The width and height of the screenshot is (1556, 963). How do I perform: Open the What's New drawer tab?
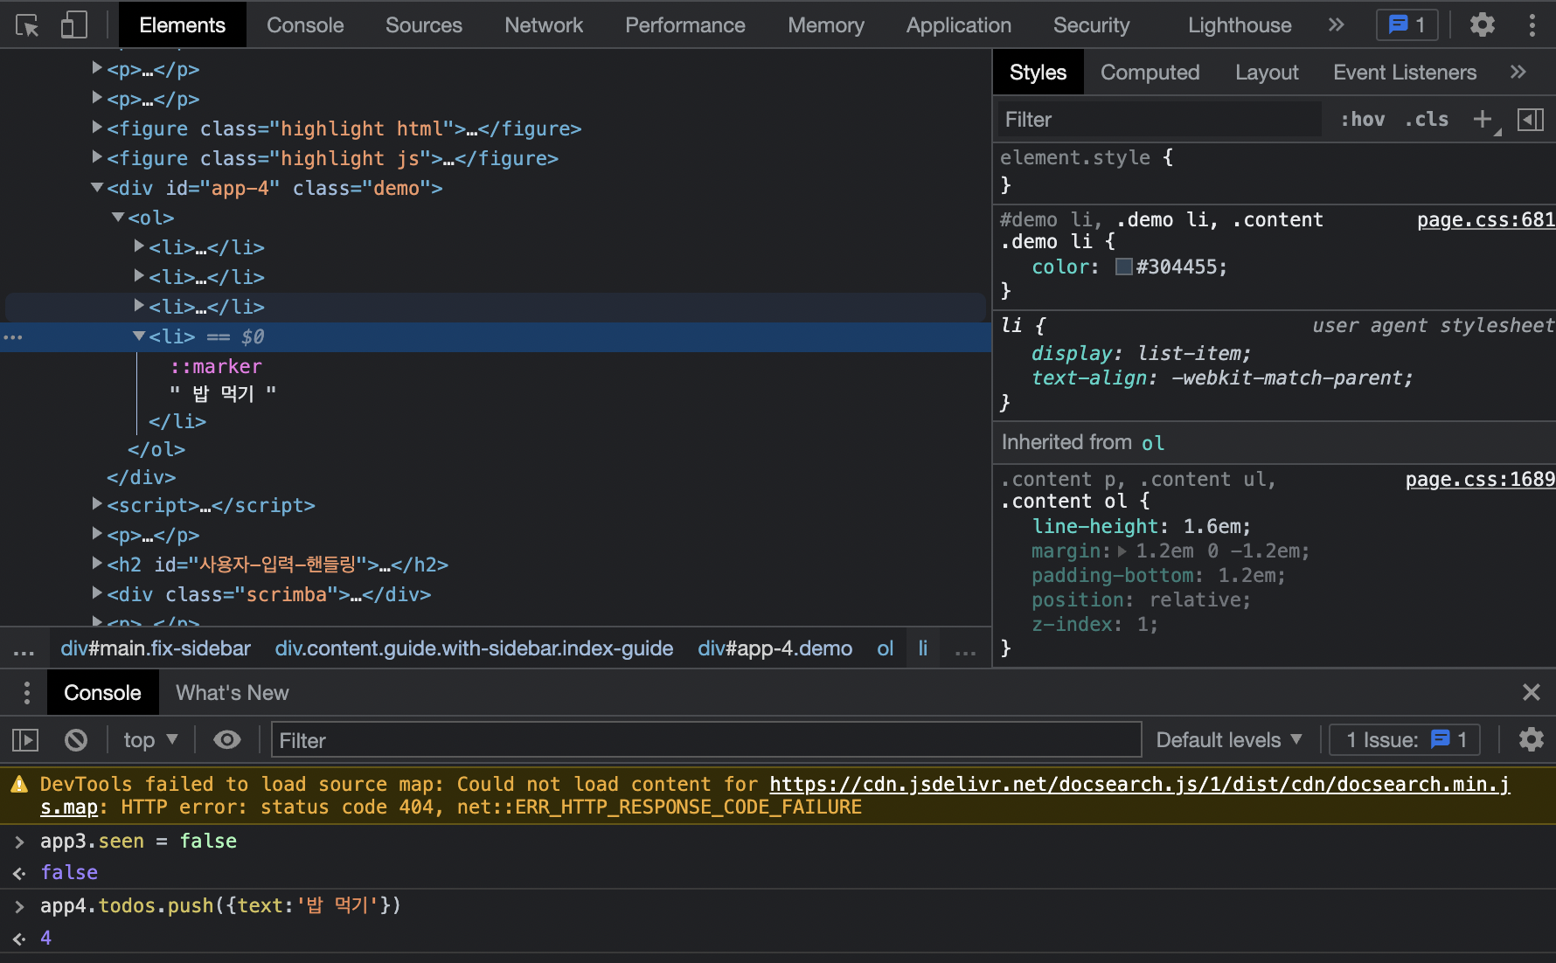[x=233, y=693]
